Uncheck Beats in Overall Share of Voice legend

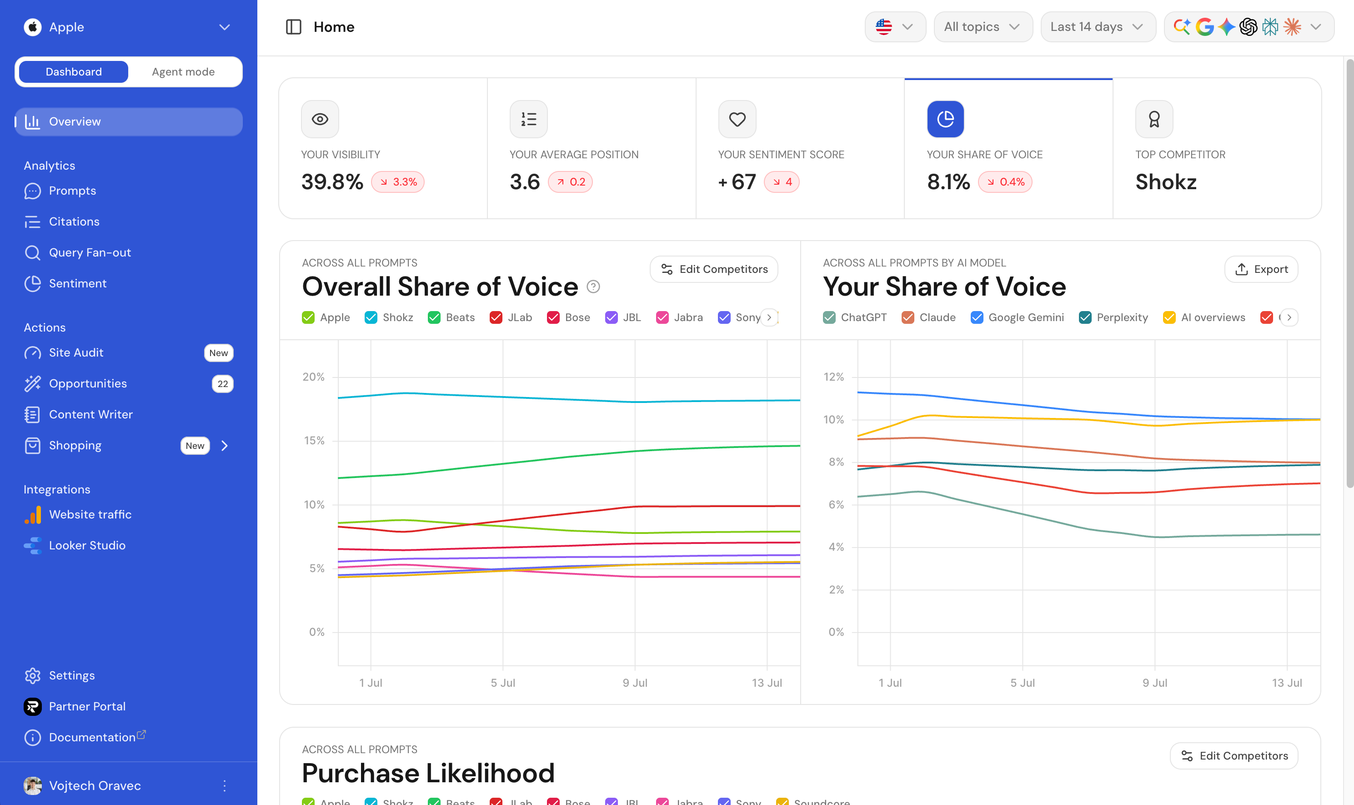pyautogui.click(x=434, y=317)
